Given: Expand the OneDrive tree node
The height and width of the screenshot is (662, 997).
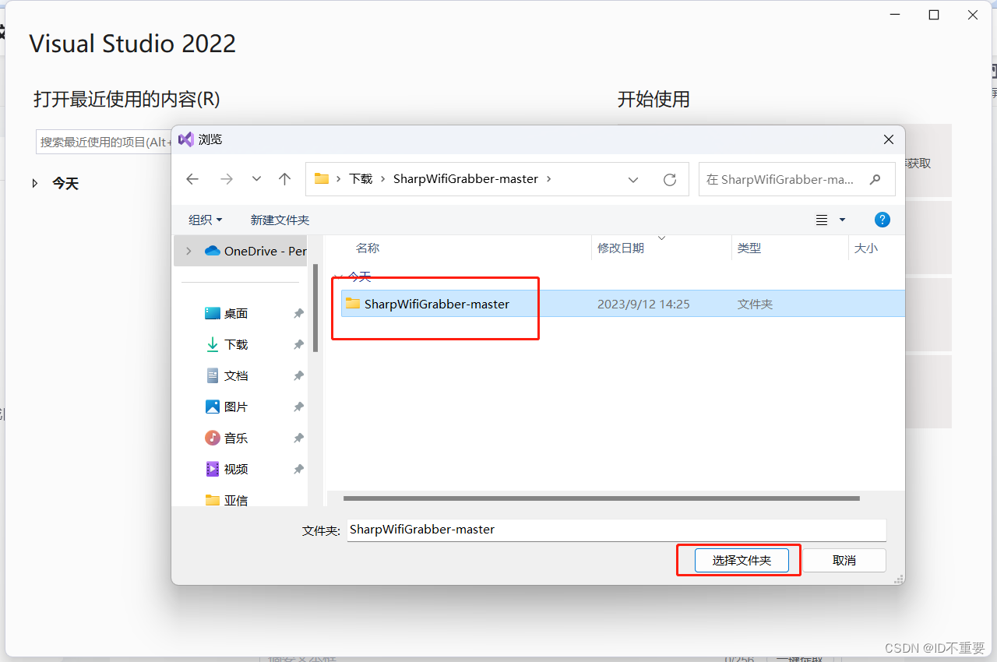Looking at the screenshot, I should point(188,251).
